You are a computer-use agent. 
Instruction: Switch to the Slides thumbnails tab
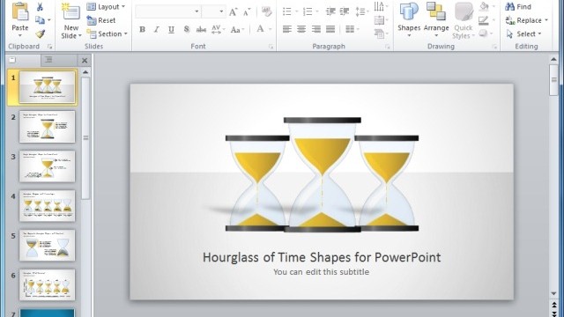24,60
